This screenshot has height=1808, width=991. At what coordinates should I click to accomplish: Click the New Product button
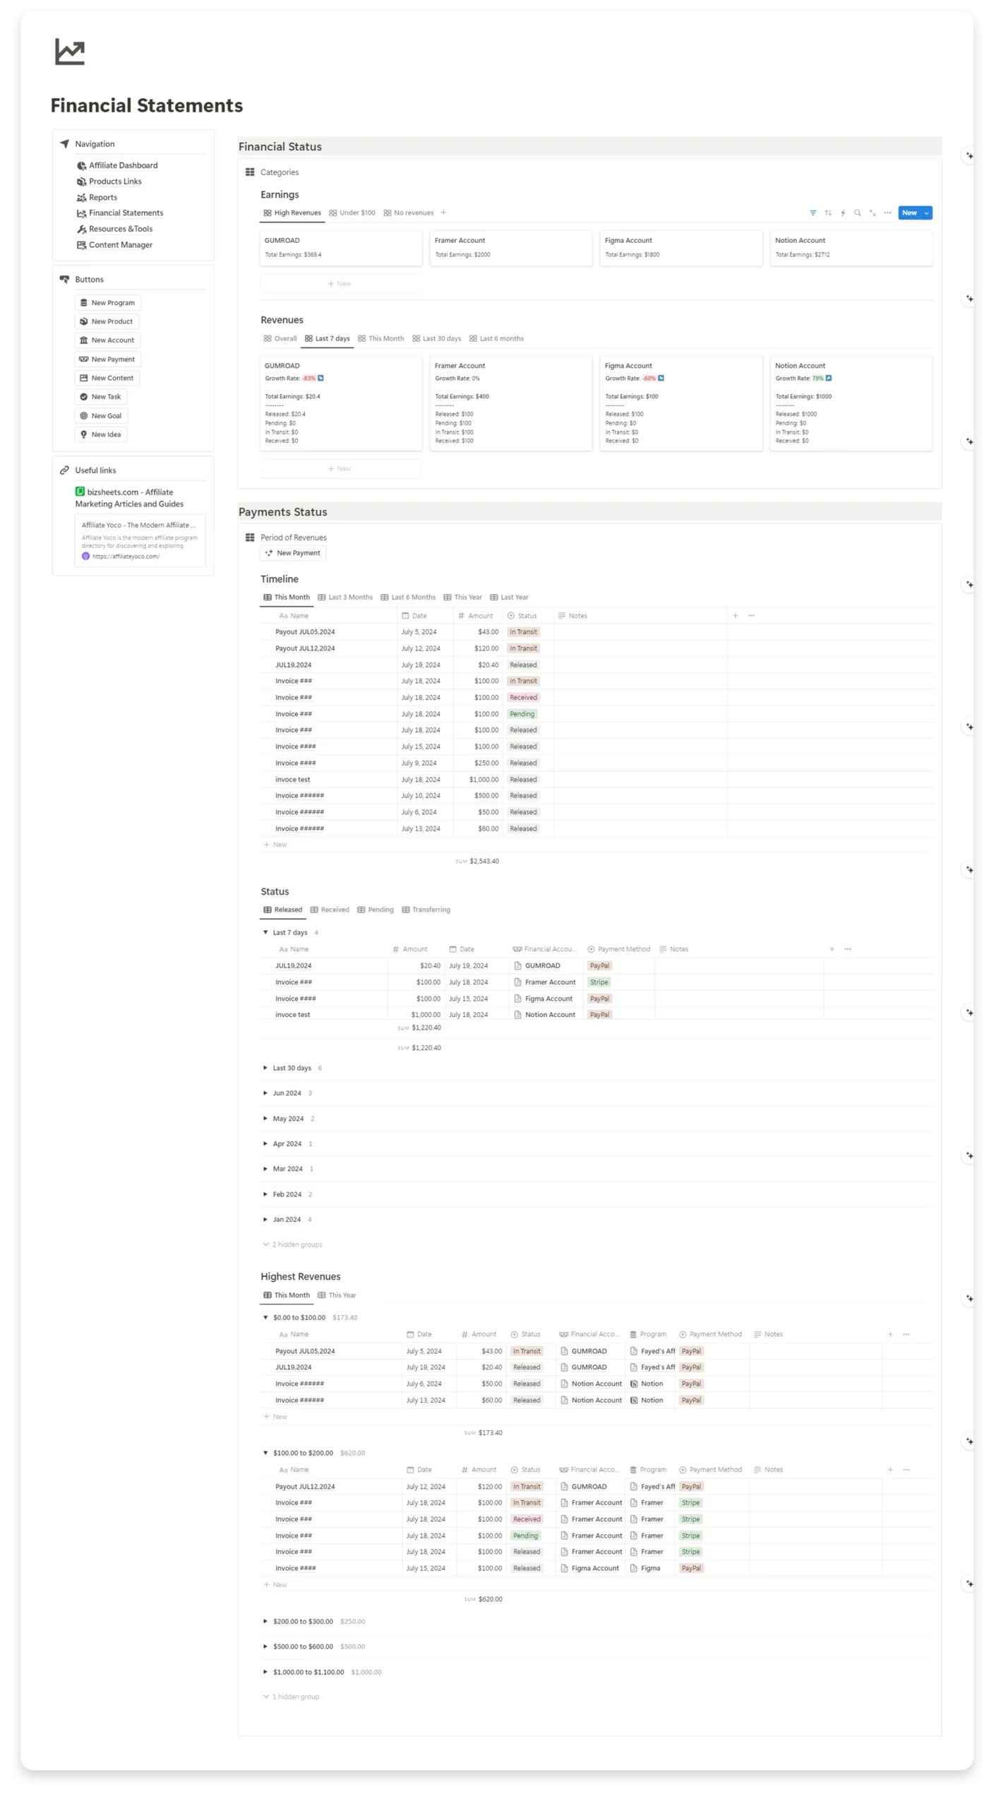pyautogui.click(x=107, y=321)
